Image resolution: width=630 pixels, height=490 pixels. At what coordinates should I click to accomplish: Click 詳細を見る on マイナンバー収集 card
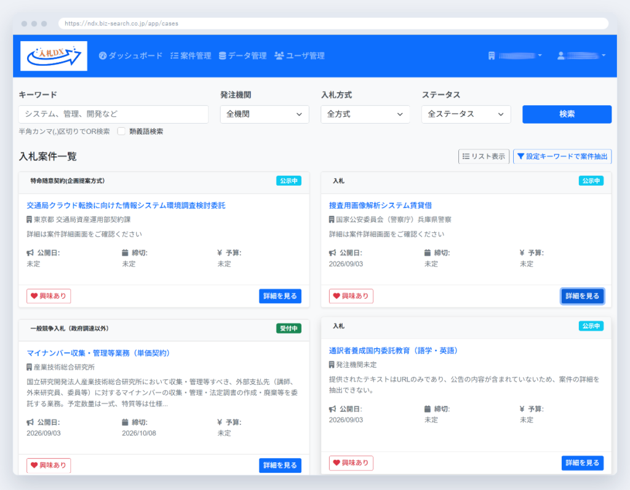point(280,465)
